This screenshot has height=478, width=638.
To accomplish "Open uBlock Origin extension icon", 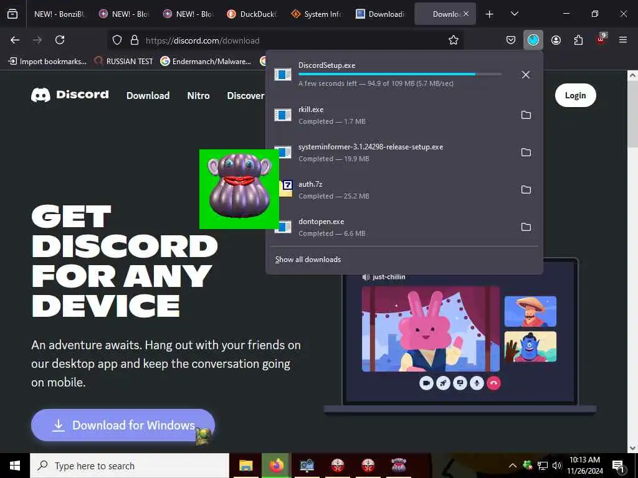I will pos(601,39).
